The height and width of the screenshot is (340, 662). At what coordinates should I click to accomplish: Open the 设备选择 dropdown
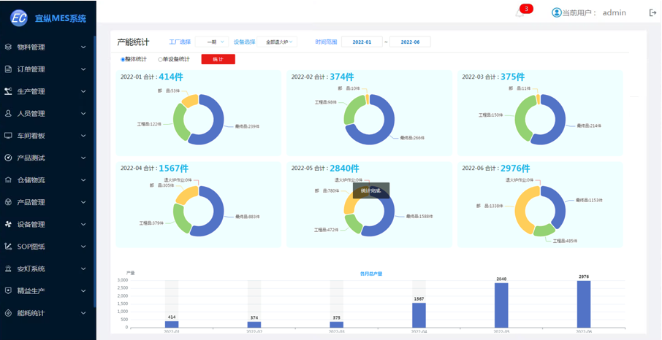[x=277, y=42]
